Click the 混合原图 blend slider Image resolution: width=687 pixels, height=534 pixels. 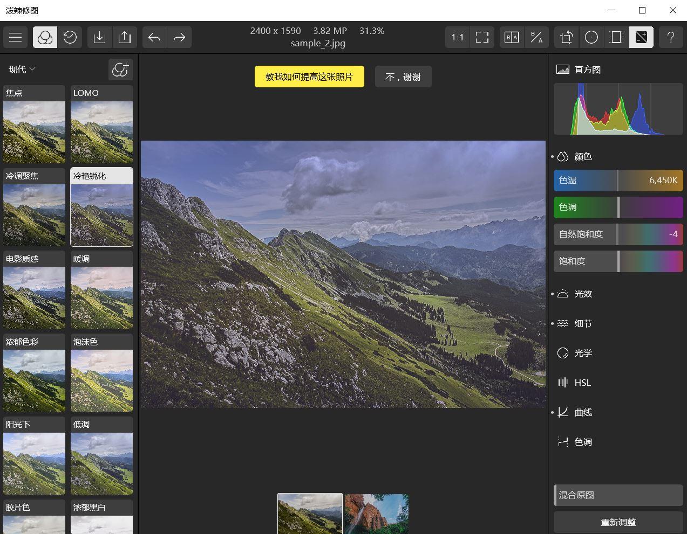pos(618,495)
